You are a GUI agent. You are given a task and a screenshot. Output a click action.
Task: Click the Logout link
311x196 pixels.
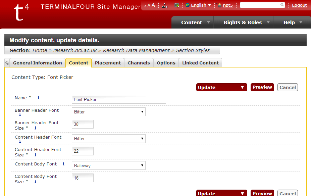tap(299, 5)
